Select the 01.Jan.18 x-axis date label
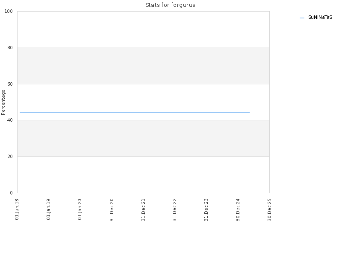 pos(17,209)
